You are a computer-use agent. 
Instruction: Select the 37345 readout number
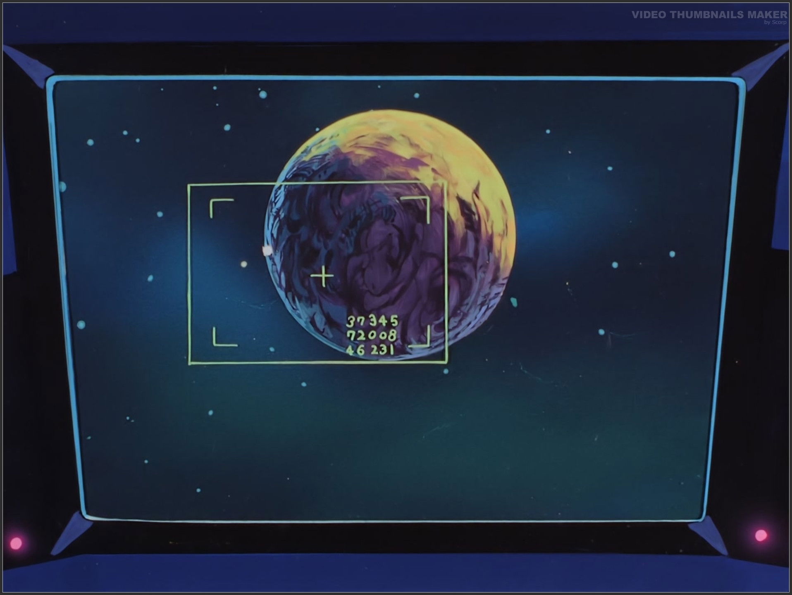(x=372, y=321)
